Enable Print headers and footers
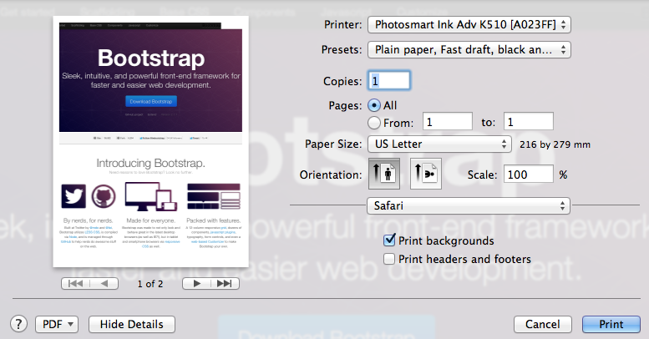This screenshot has height=339, width=649. coord(389,259)
